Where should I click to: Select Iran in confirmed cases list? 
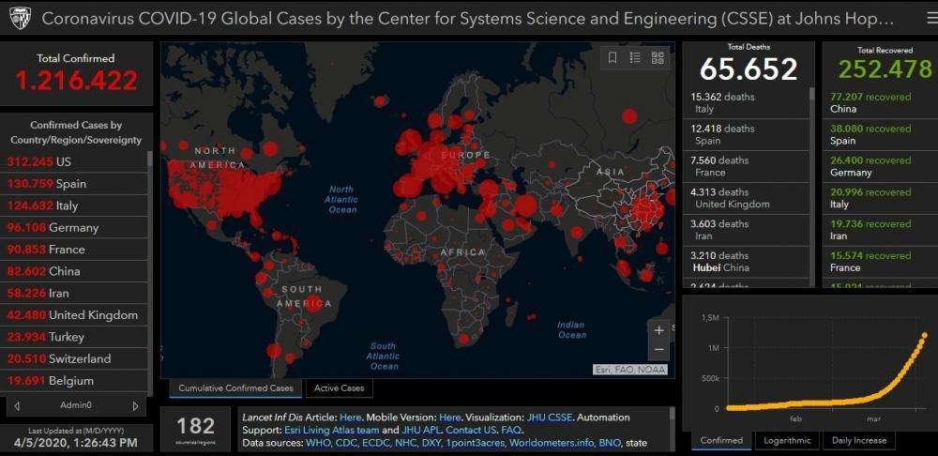coord(74,294)
